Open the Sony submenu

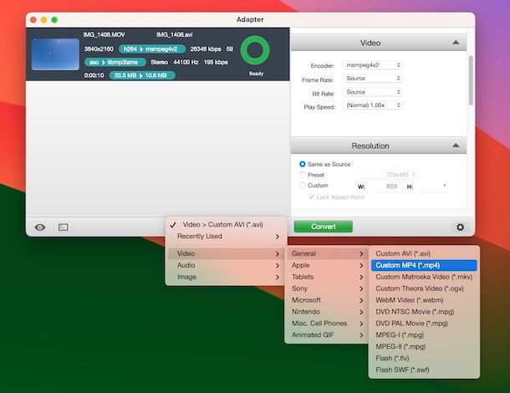click(327, 288)
